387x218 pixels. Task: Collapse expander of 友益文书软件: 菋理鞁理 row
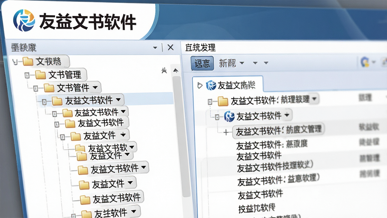pyautogui.click(x=210, y=101)
